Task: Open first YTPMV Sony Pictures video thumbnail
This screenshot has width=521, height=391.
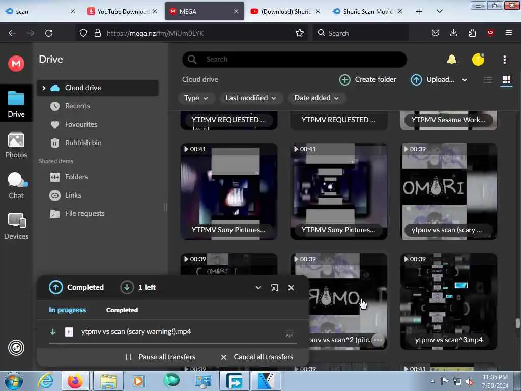Action: tap(229, 191)
